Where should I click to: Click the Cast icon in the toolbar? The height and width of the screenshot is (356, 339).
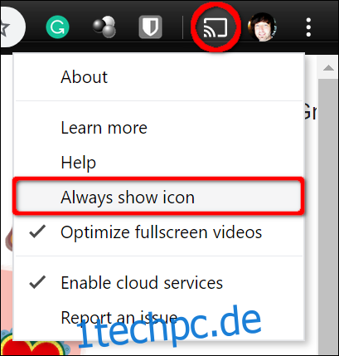[216, 27]
